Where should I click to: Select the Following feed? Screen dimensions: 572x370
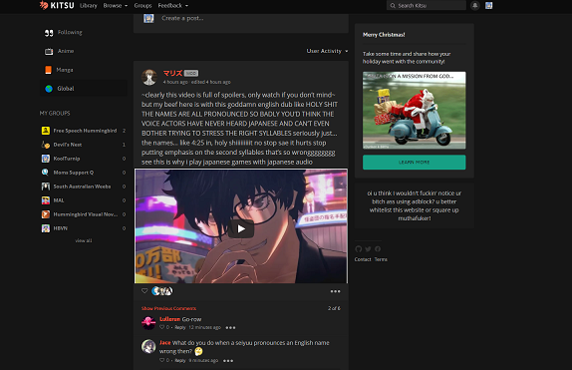84,33
